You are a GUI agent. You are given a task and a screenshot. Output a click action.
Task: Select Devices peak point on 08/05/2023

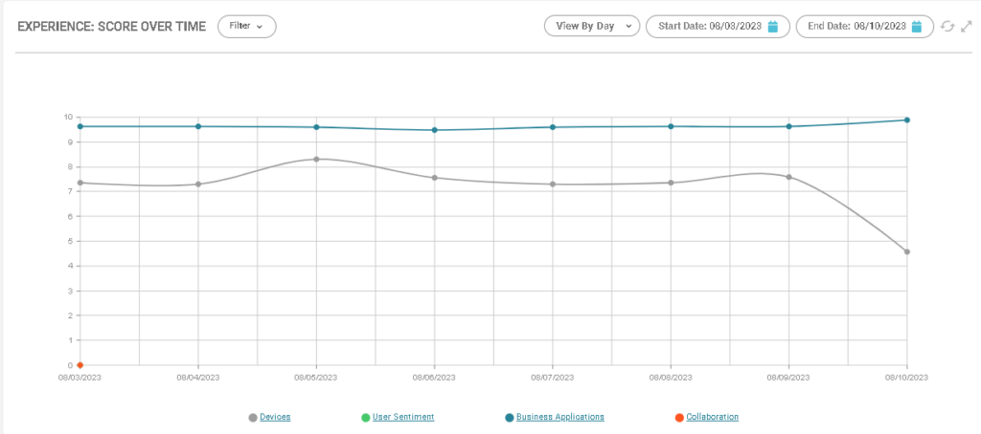pos(316,159)
